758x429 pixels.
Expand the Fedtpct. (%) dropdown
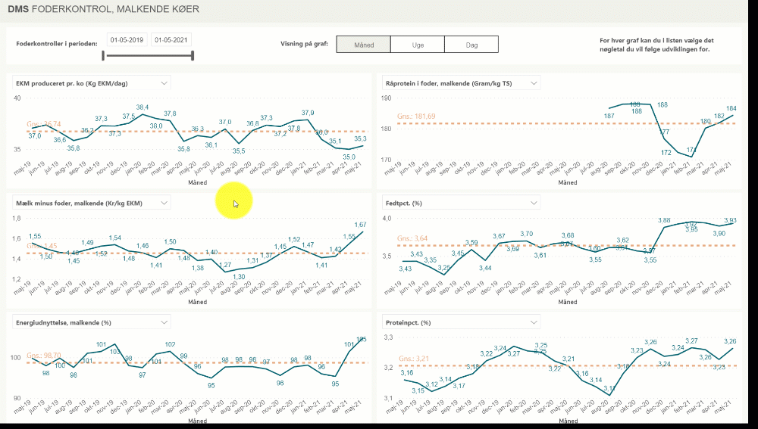(534, 202)
